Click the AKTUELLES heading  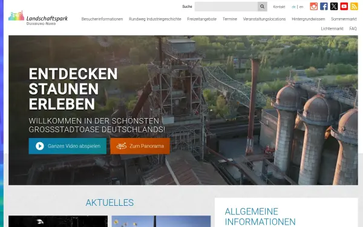coord(110,203)
